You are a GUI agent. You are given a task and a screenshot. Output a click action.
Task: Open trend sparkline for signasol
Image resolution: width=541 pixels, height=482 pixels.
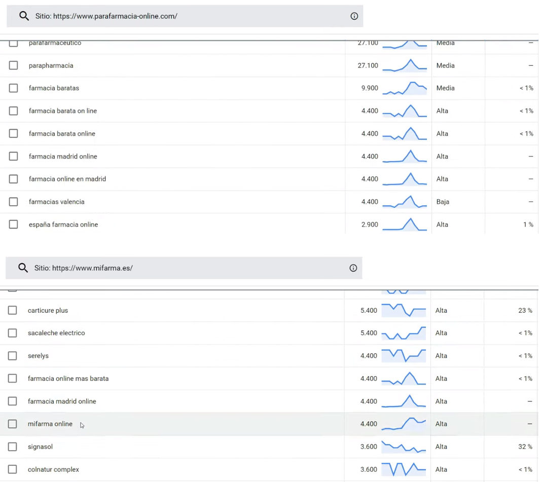404,447
